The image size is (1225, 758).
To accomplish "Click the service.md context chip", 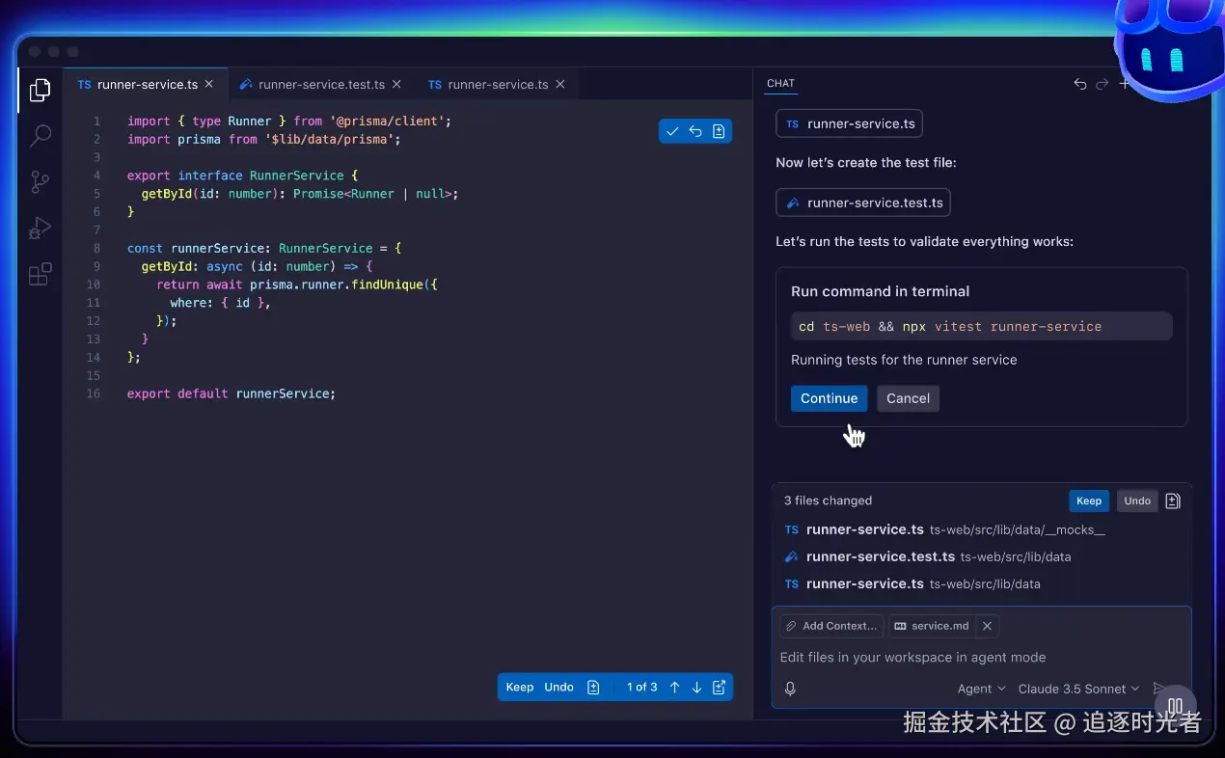I will pos(932,626).
